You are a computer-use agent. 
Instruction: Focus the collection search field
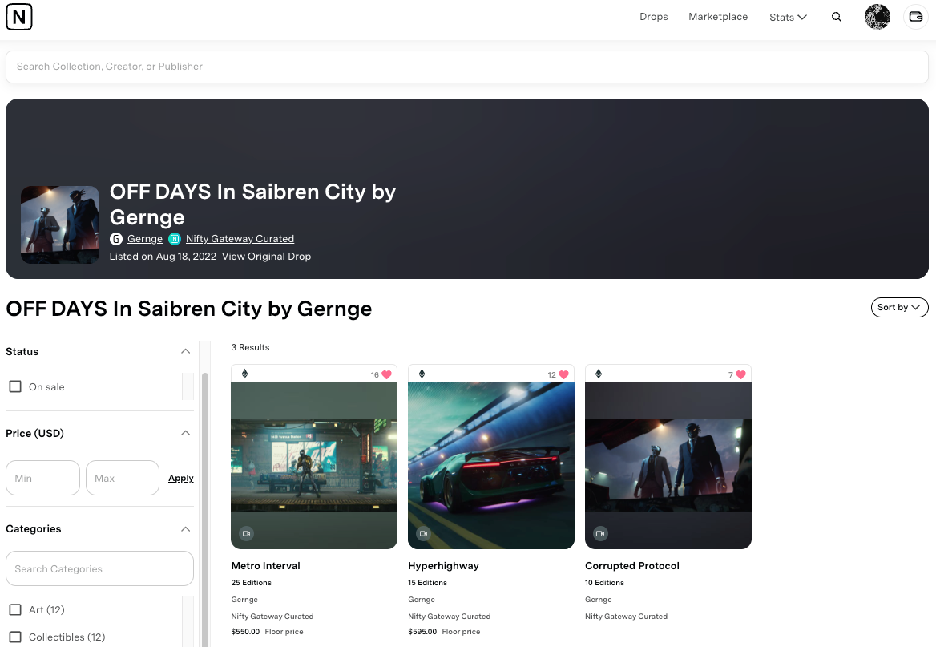(x=467, y=67)
